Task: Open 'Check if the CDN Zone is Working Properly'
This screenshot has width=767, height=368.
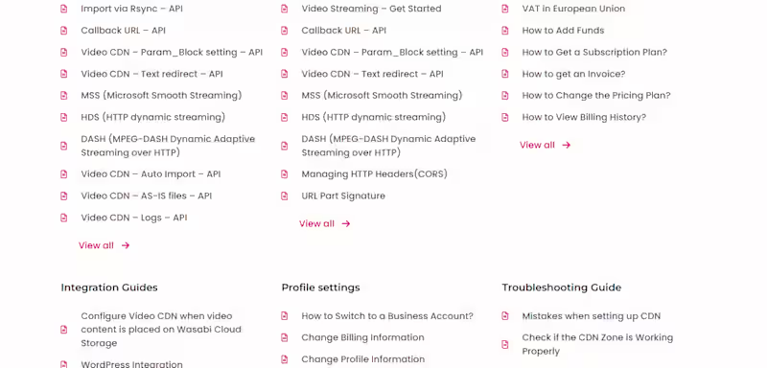Action: tap(597, 344)
